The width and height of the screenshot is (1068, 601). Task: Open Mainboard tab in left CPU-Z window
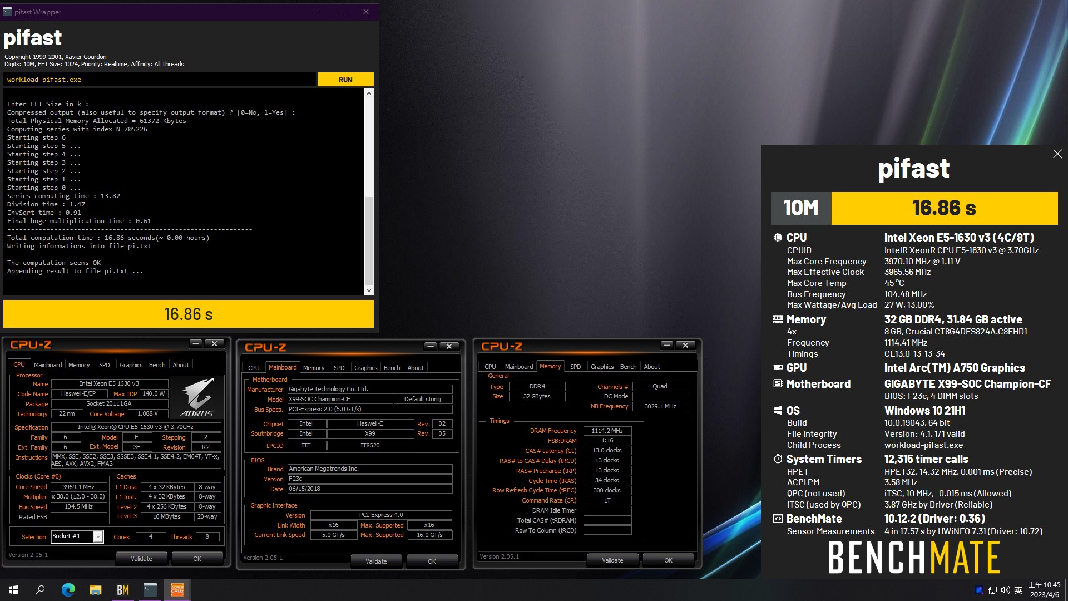pos(48,365)
